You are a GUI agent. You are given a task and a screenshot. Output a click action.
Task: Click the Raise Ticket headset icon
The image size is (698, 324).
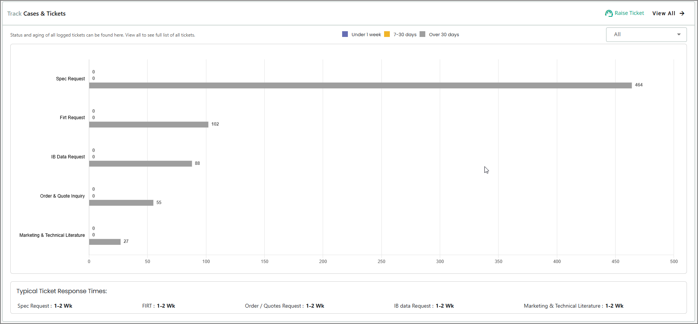(609, 13)
